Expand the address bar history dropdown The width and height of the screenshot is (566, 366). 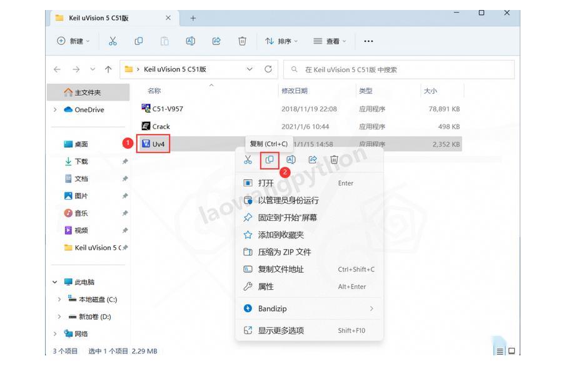point(250,69)
